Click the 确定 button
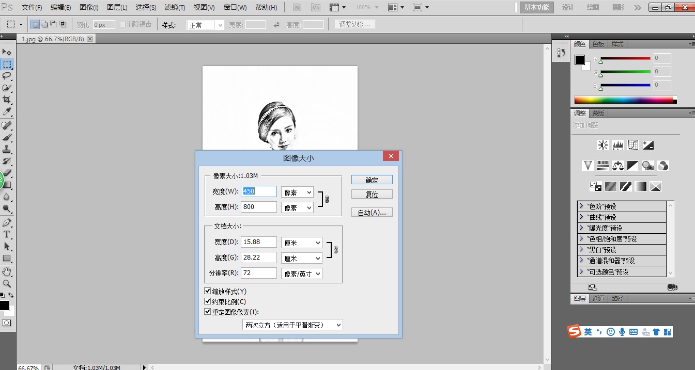The height and width of the screenshot is (370, 695). click(x=372, y=180)
